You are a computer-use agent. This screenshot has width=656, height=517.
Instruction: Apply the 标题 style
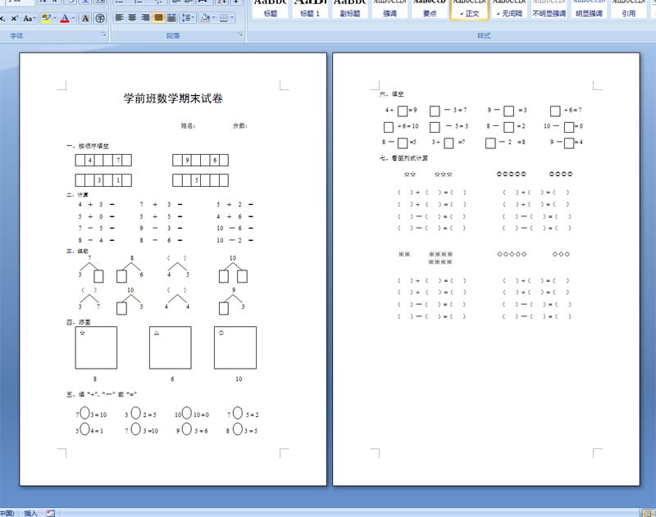[x=271, y=9]
